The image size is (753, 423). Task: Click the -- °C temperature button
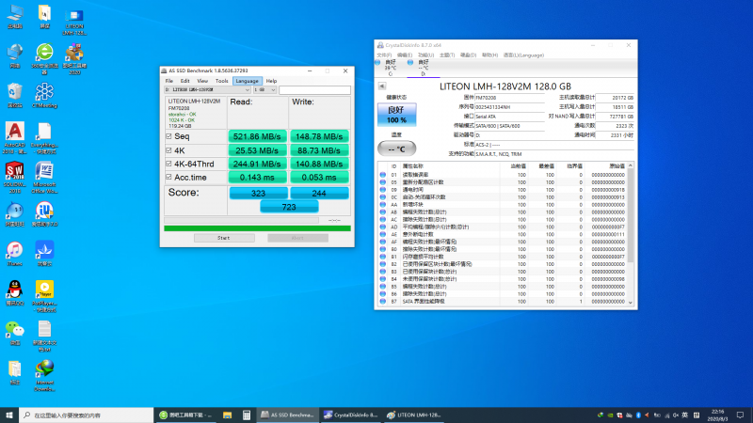coord(396,149)
